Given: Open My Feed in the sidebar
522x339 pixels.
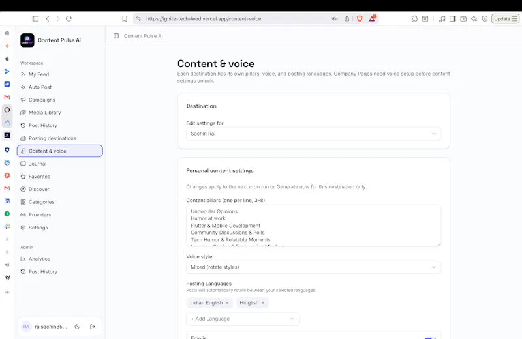Looking at the screenshot, I should pyautogui.click(x=60, y=74).
